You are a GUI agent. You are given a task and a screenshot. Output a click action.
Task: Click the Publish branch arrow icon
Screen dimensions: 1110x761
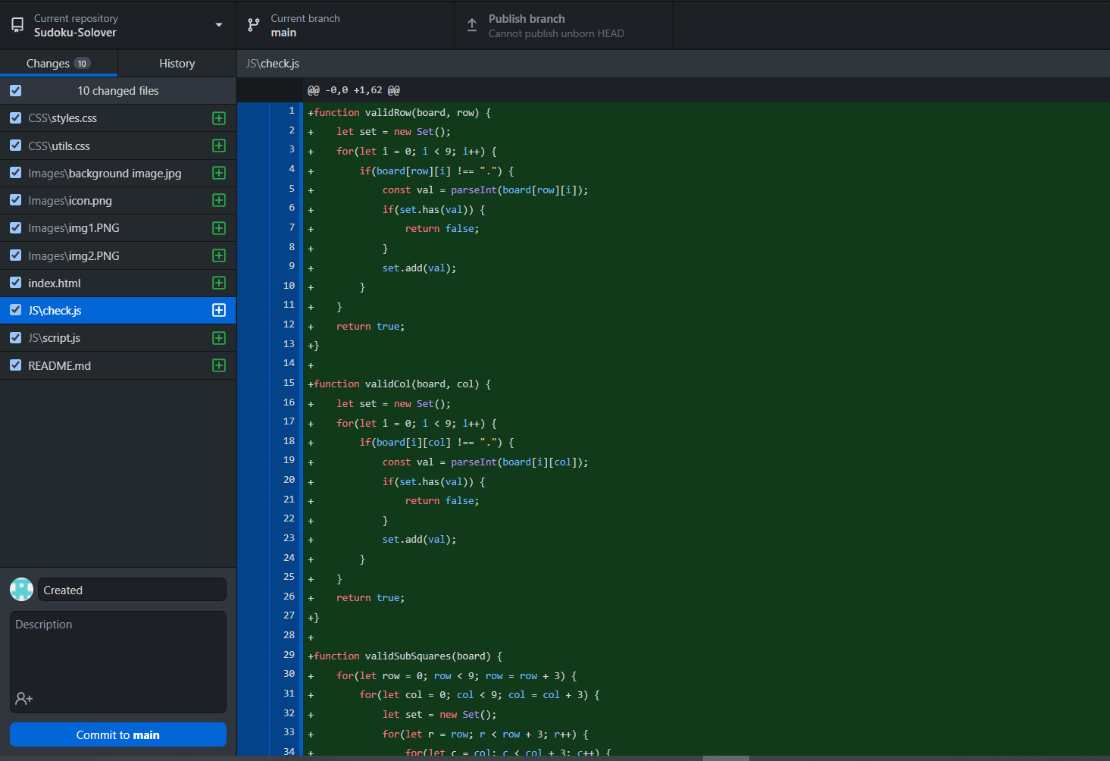point(471,24)
